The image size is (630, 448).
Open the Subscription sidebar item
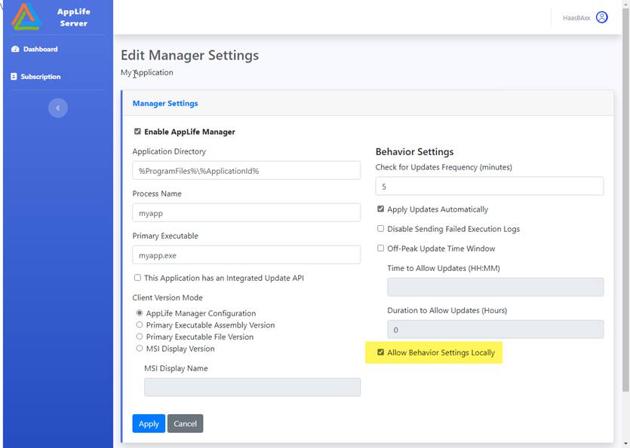click(35, 77)
